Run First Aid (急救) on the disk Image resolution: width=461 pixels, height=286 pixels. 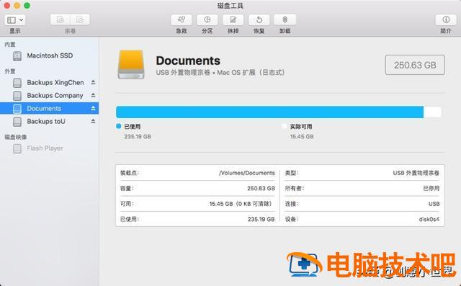click(x=182, y=19)
